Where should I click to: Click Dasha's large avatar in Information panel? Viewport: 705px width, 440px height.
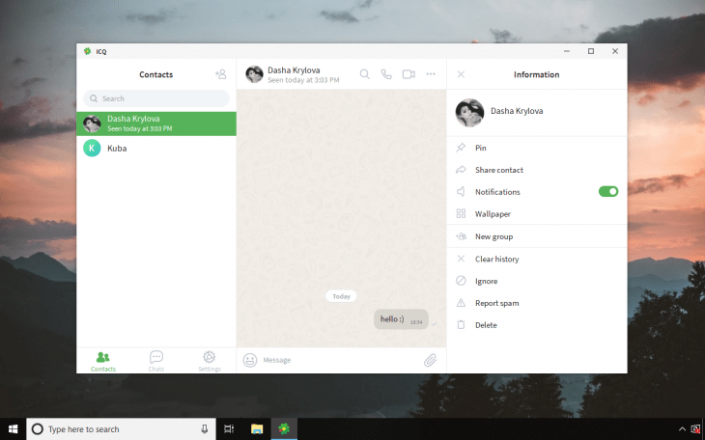click(x=469, y=113)
